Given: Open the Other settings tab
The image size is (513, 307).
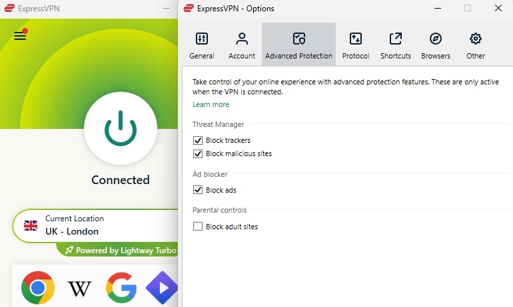Looking at the screenshot, I should (x=476, y=45).
